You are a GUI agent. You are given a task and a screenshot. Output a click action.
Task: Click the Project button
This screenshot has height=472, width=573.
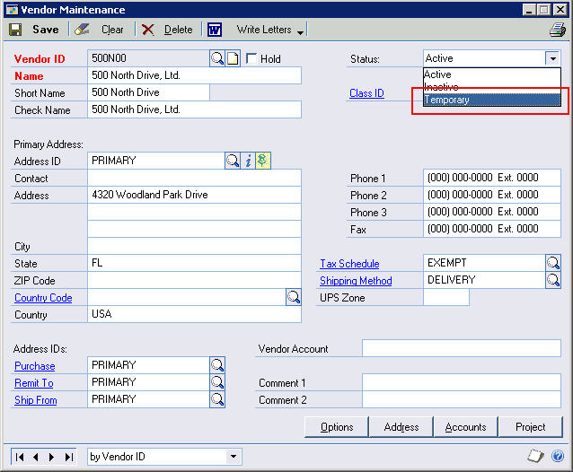[530, 427]
